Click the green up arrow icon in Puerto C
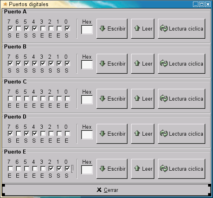213x198 pixels. click(x=137, y=98)
